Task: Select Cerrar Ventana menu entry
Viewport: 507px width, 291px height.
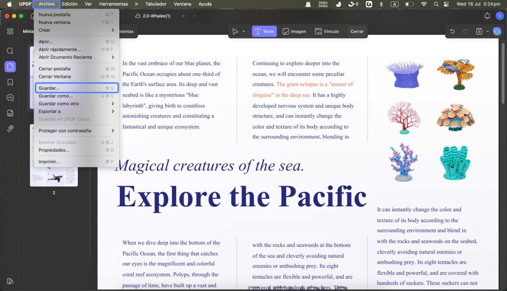Action: pyautogui.click(x=76, y=77)
